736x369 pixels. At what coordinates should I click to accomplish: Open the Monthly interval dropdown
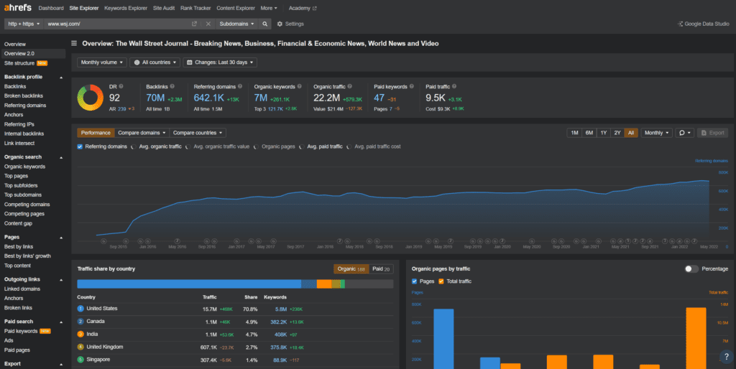[x=657, y=133]
